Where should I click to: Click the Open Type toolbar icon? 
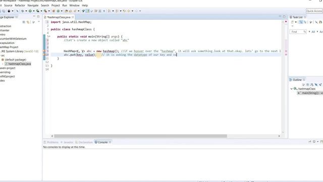66,11
